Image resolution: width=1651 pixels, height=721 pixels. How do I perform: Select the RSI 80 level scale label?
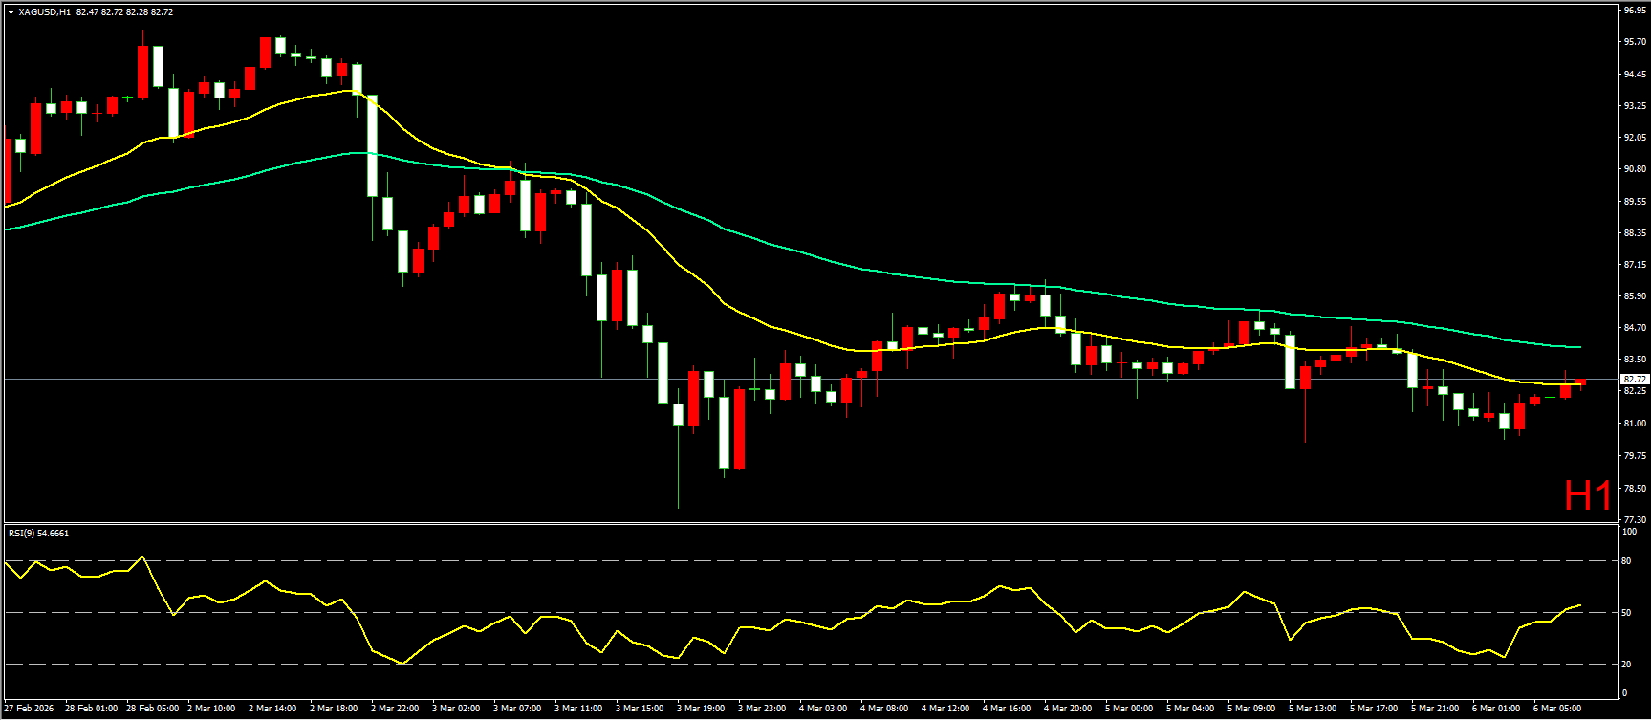tap(1627, 561)
